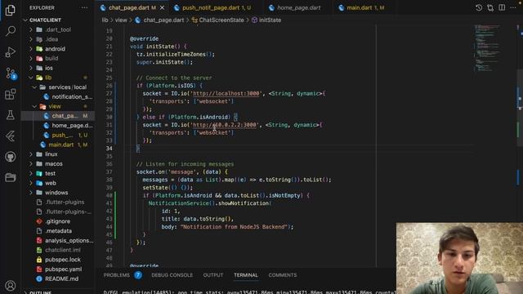Open README.md file
The image size is (523, 294).
(57, 278)
